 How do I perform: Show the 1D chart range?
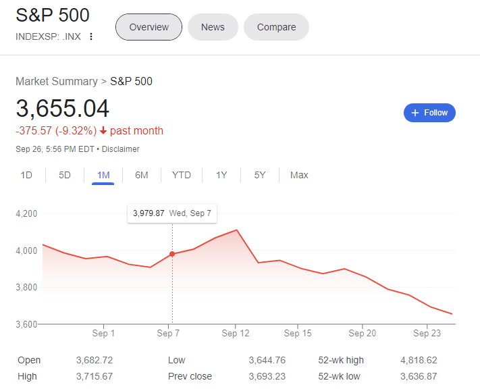point(26,175)
